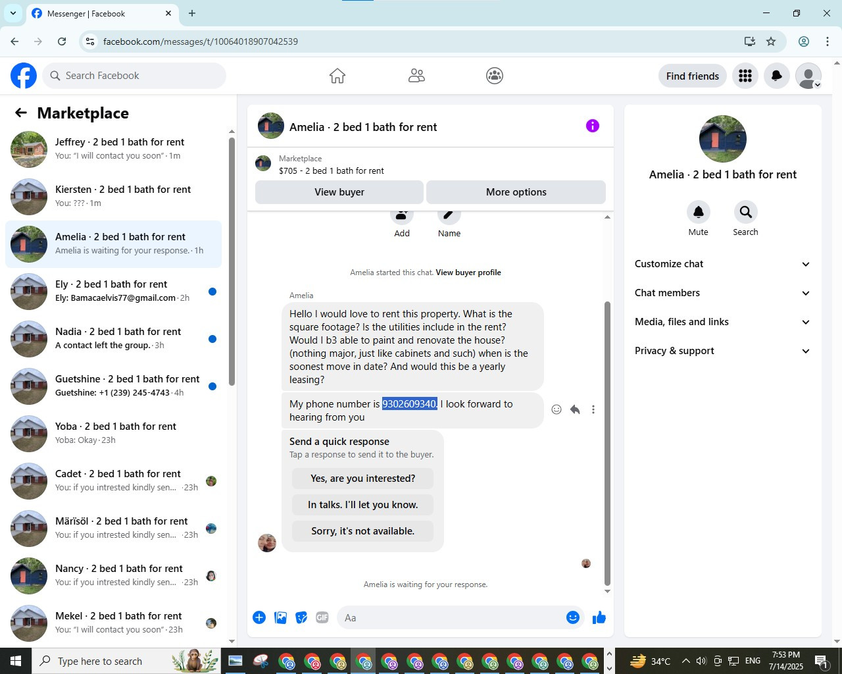Send quick reply "Sorry, it's not available."
Viewport: 842px width, 674px height.
363,531
